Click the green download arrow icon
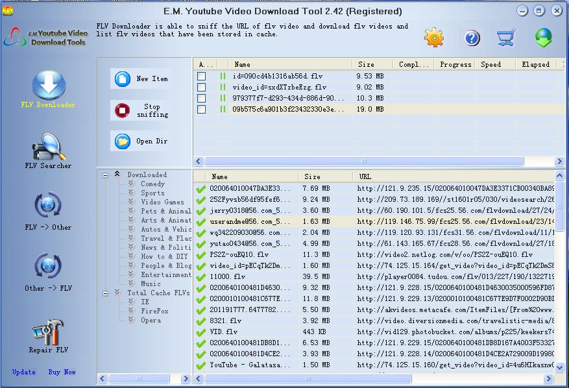The height and width of the screenshot is (388, 569). (x=543, y=37)
